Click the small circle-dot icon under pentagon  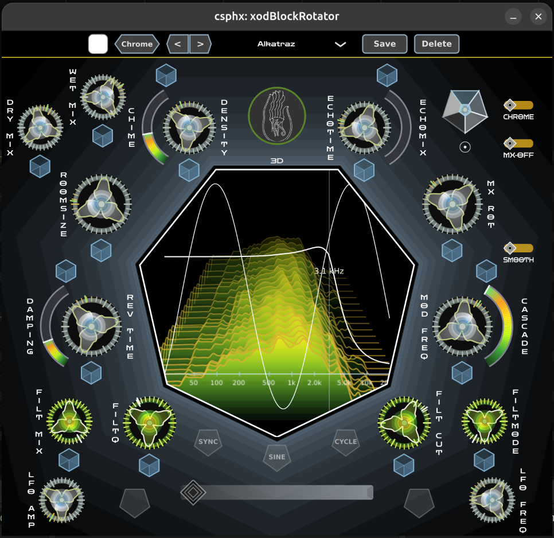[x=465, y=147]
